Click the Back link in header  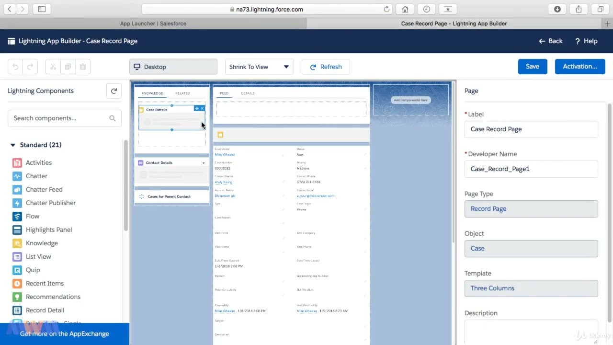coord(551,41)
